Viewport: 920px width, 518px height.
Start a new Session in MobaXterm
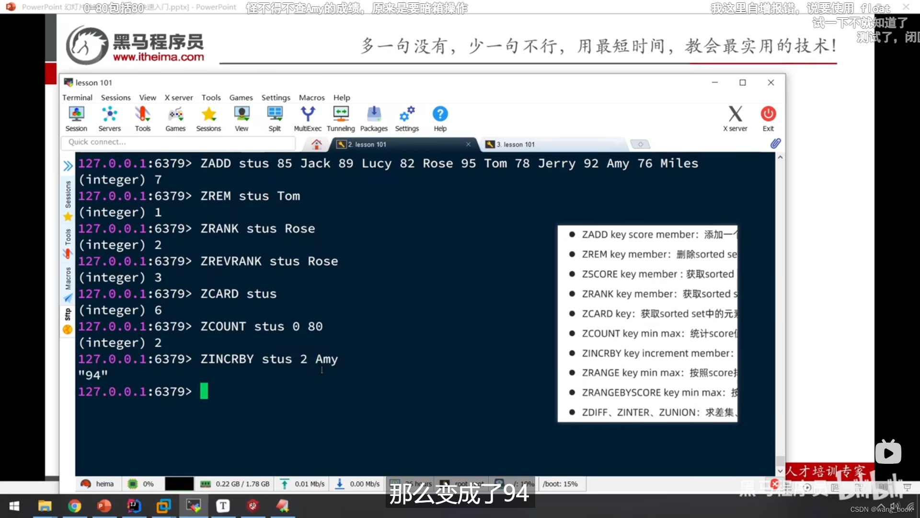point(76,118)
